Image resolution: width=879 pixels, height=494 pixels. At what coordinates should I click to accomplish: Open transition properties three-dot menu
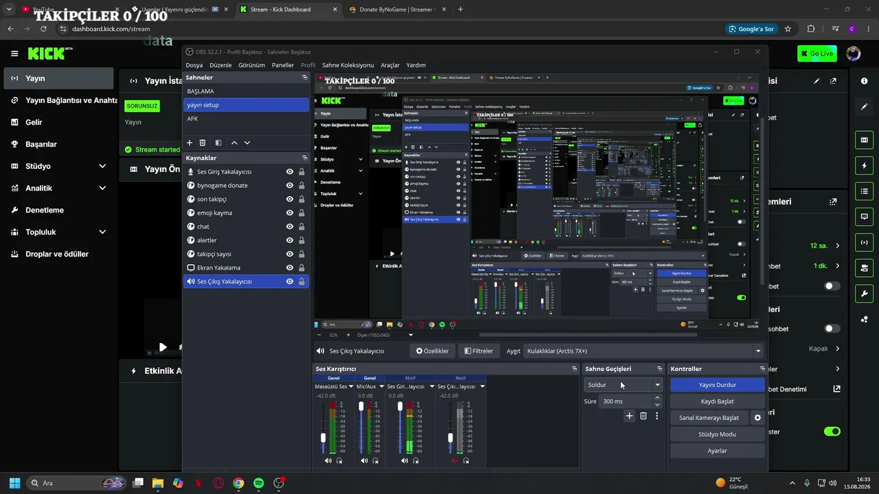(x=657, y=416)
